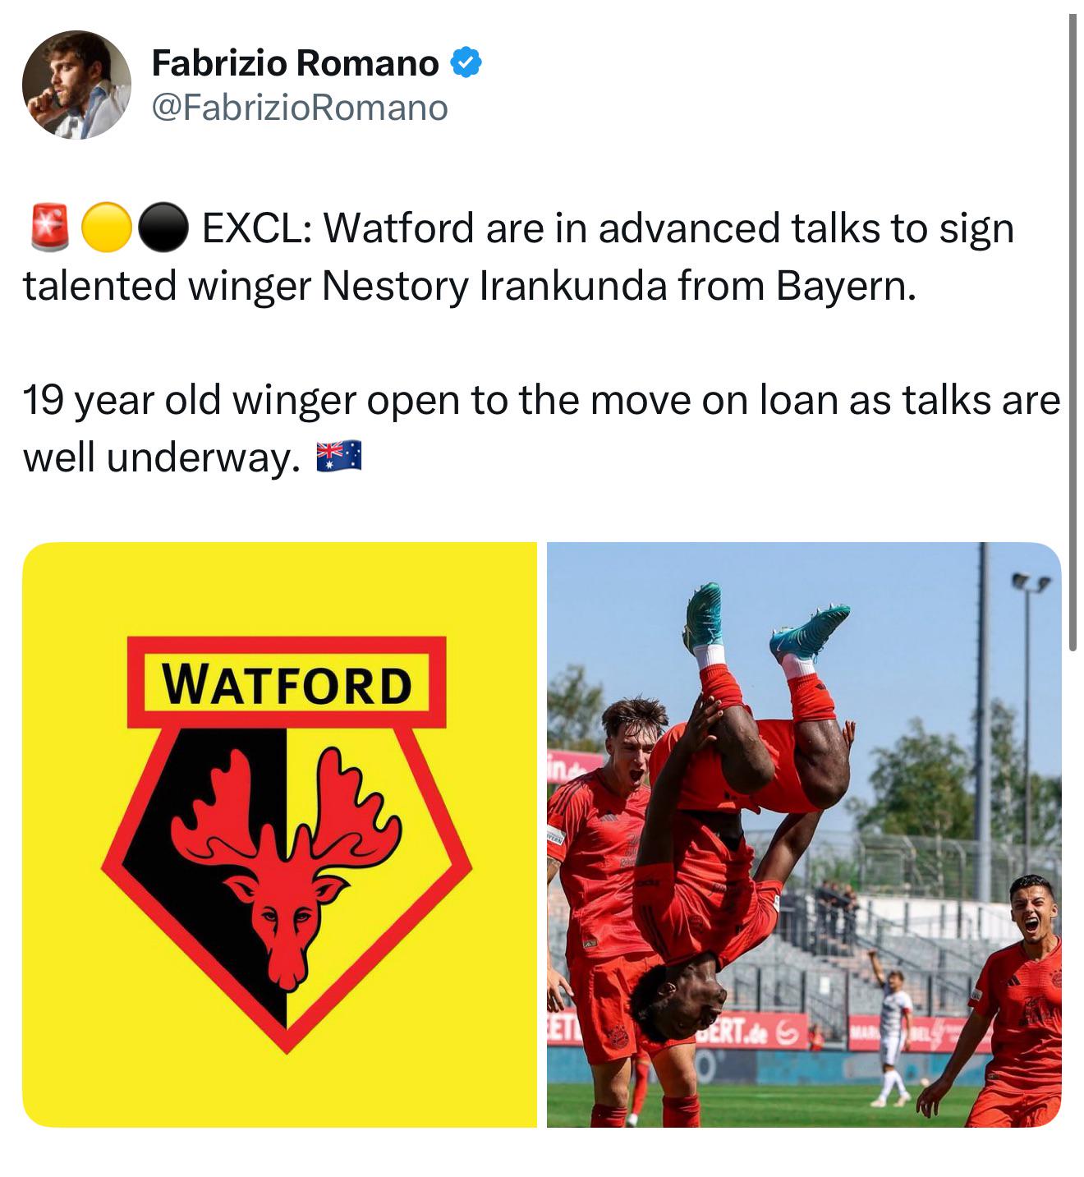
Task: Open Fabrizio Romano display name link
Action: (296, 63)
